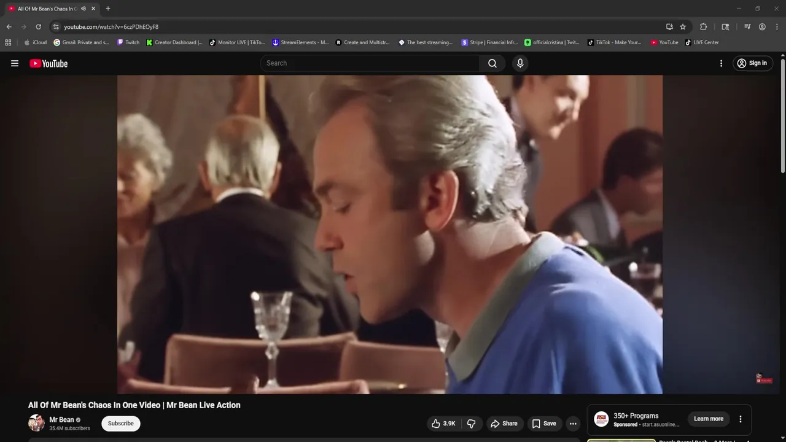Open the officialcristina Twitch bookmark
The width and height of the screenshot is (786, 442).
552,42
